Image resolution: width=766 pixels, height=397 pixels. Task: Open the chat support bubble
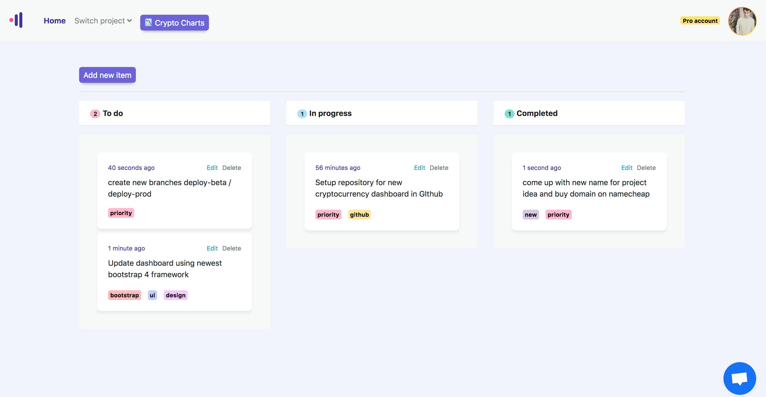(740, 378)
